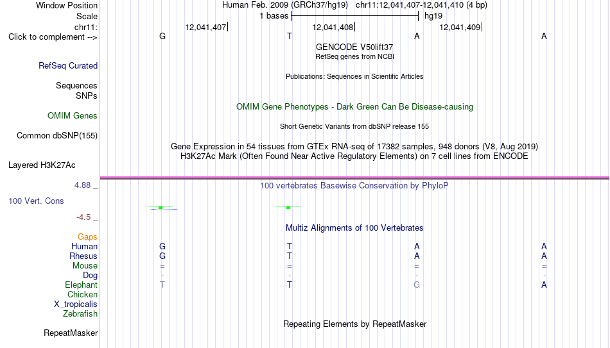Image resolution: width=610 pixels, height=348 pixels.
Task: Click base G in the complement sequence row
Action: pos(162,36)
